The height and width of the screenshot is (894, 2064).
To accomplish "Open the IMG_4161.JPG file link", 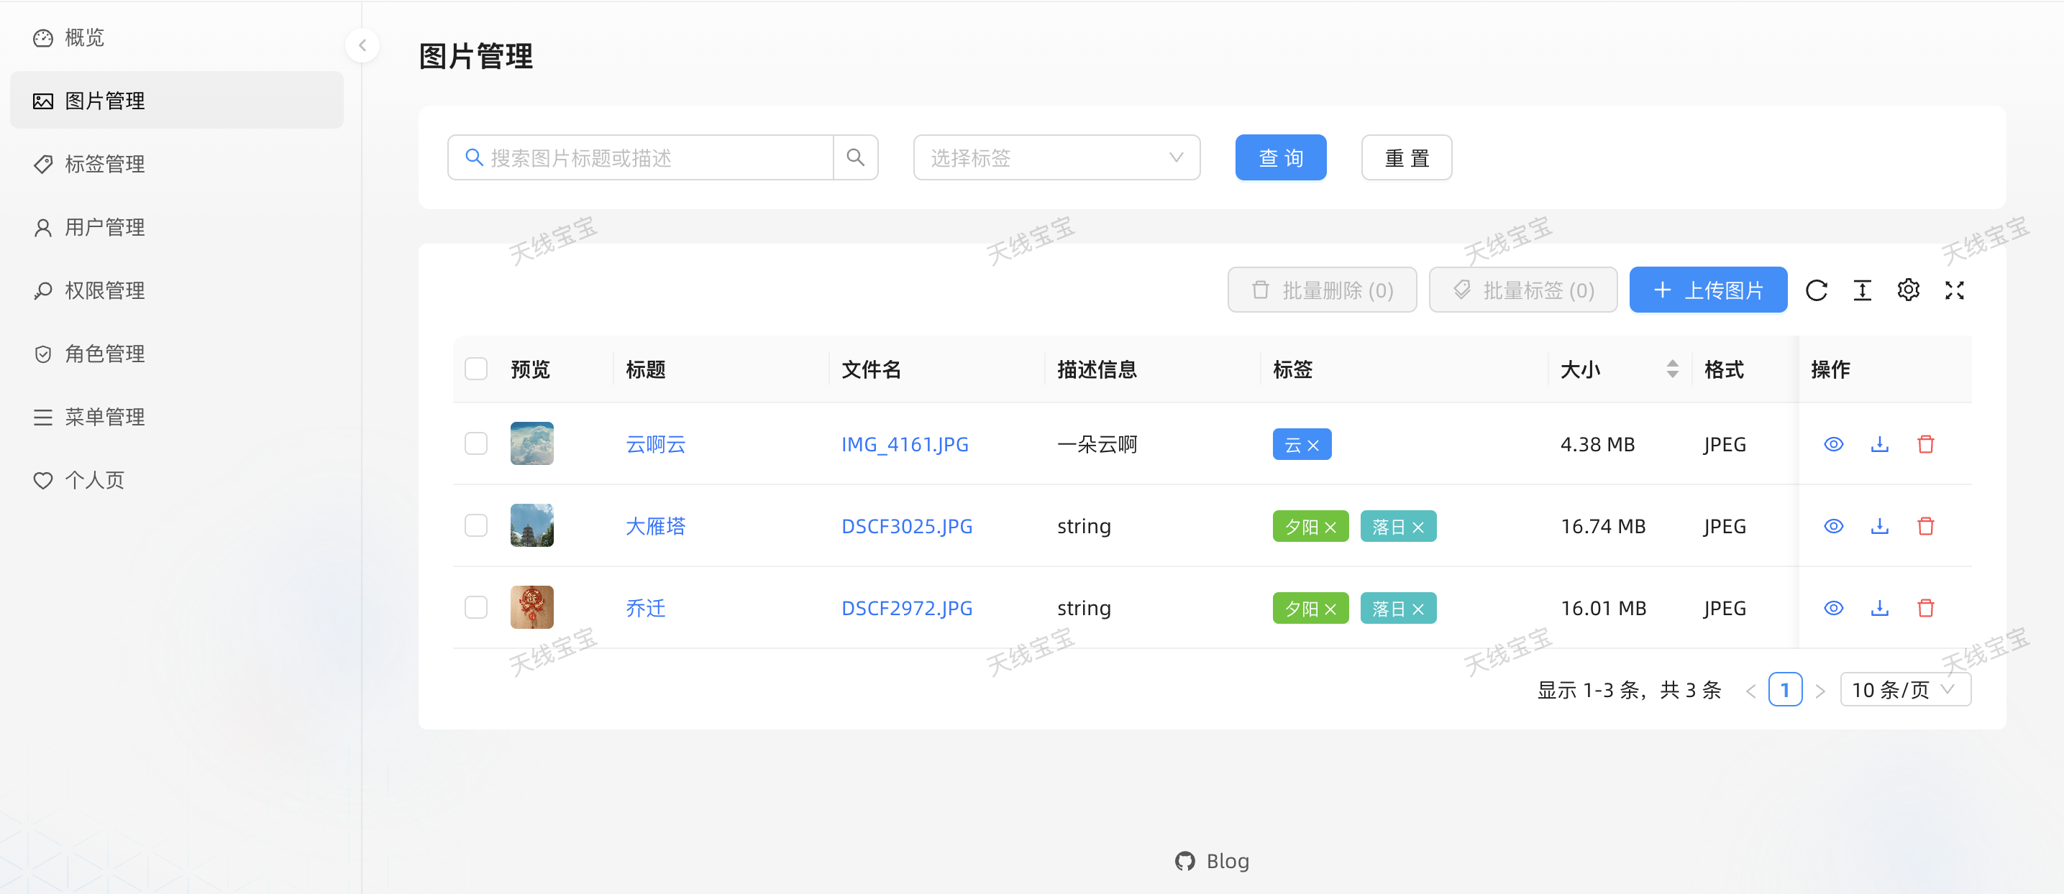I will pos(905,444).
